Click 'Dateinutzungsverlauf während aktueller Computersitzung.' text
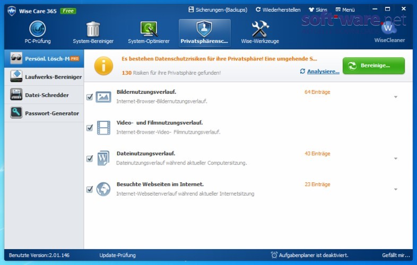This screenshot has height=265, width=417. 181,163
